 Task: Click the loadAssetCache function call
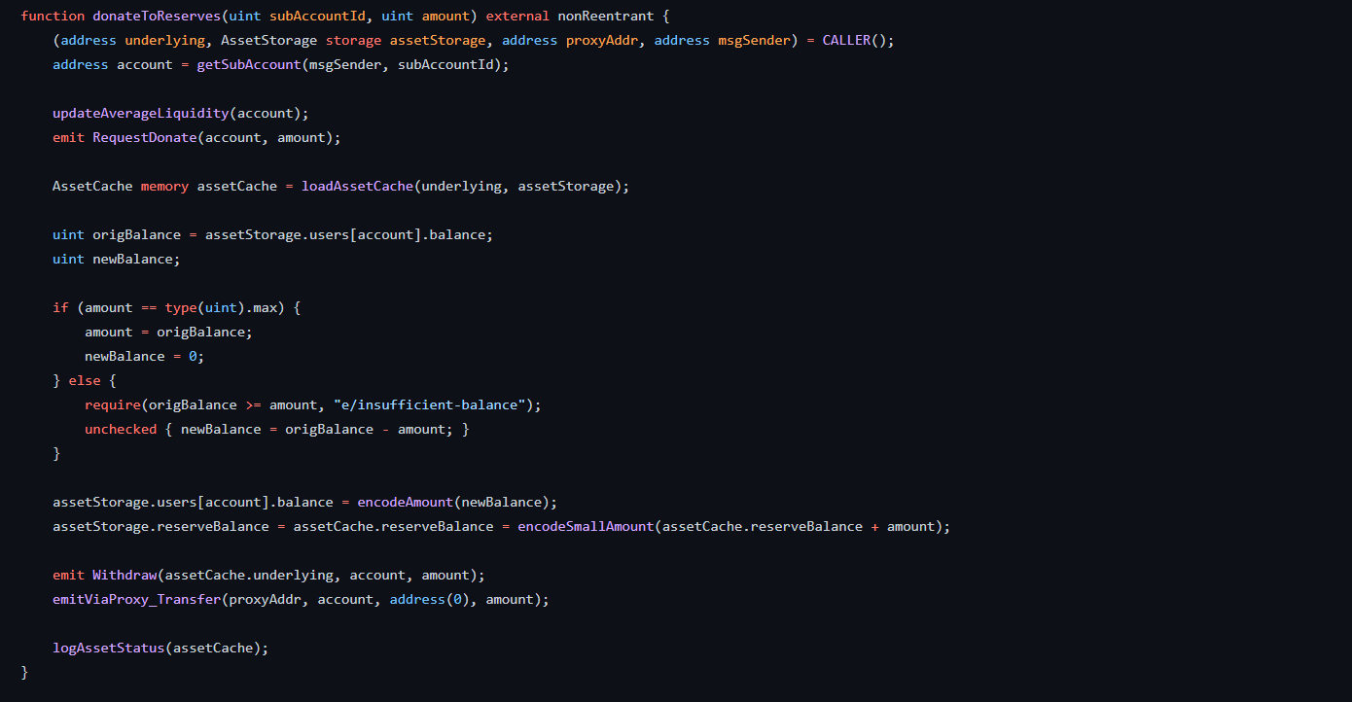point(357,187)
